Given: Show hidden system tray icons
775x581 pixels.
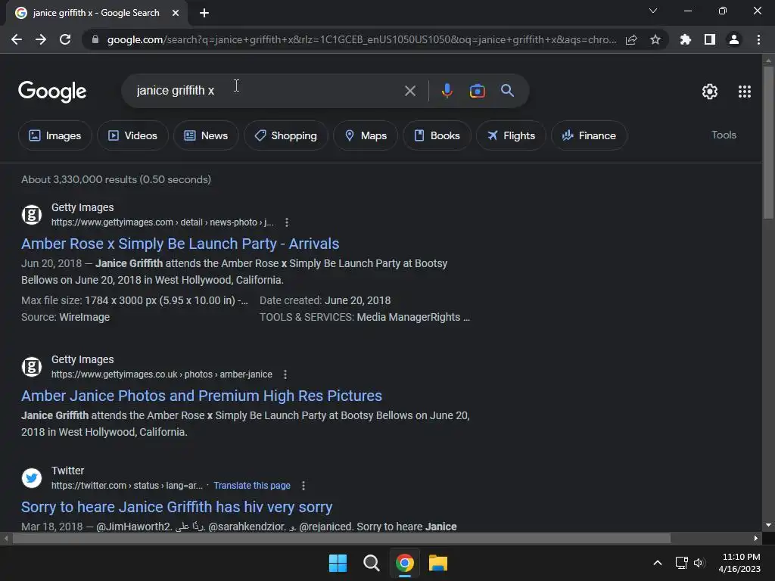Looking at the screenshot, I should click(x=658, y=563).
